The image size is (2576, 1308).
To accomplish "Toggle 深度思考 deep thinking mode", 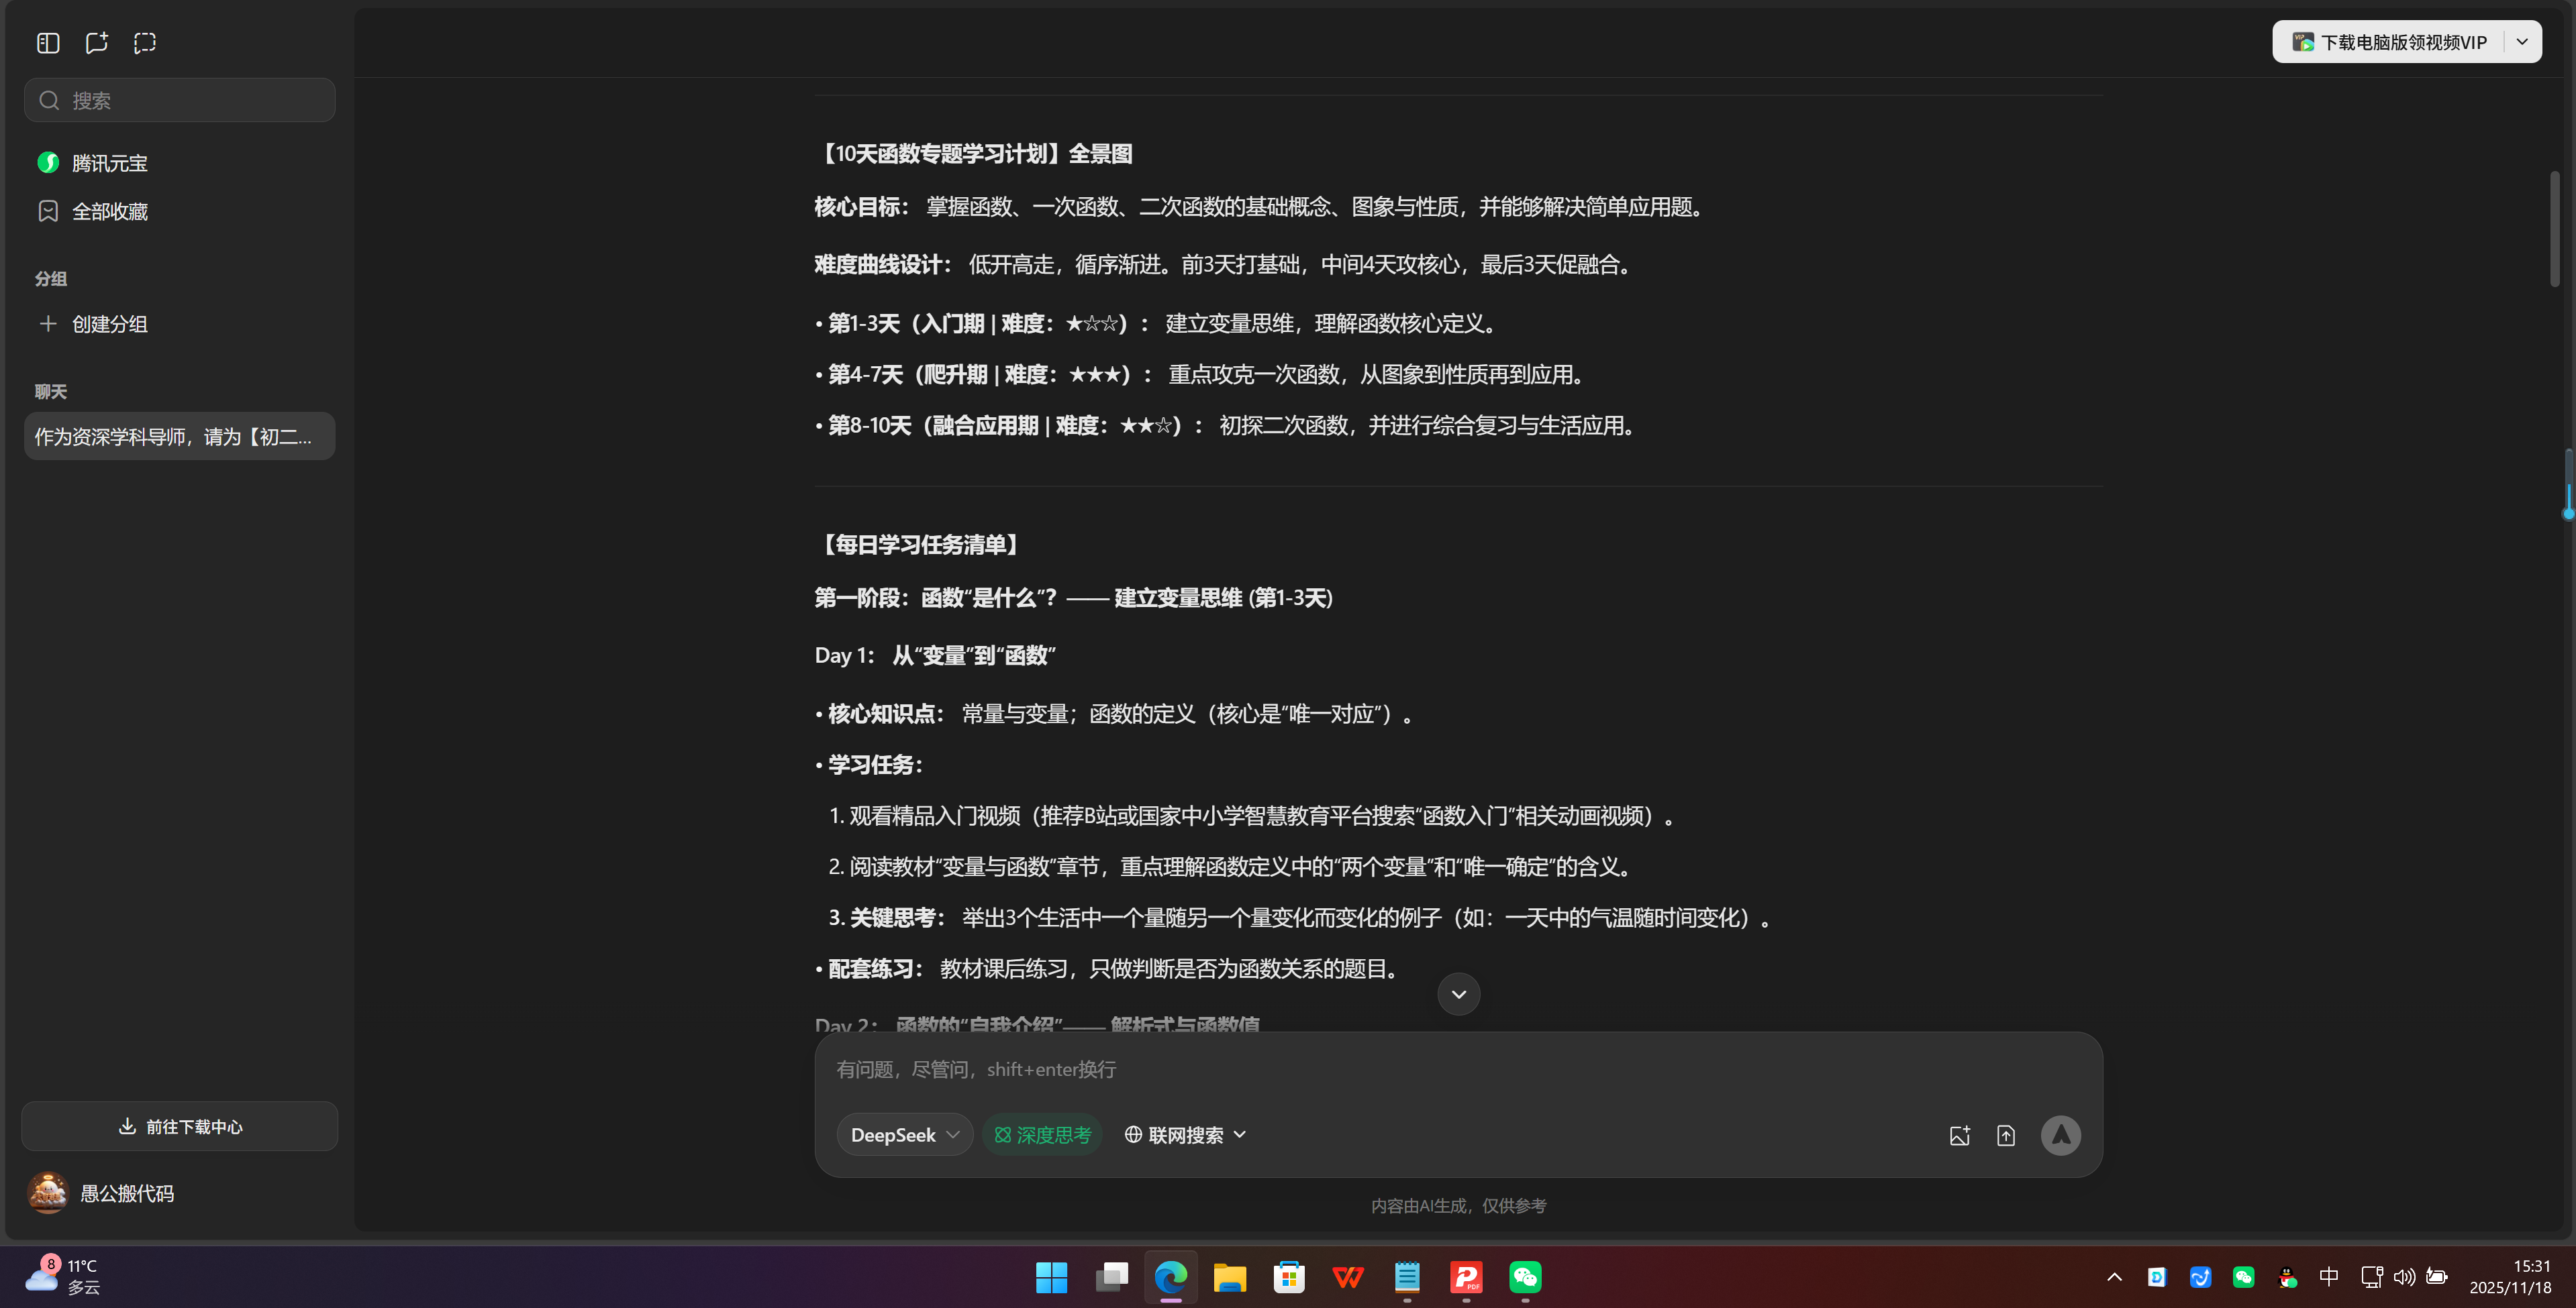I will click(x=1042, y=1134).
